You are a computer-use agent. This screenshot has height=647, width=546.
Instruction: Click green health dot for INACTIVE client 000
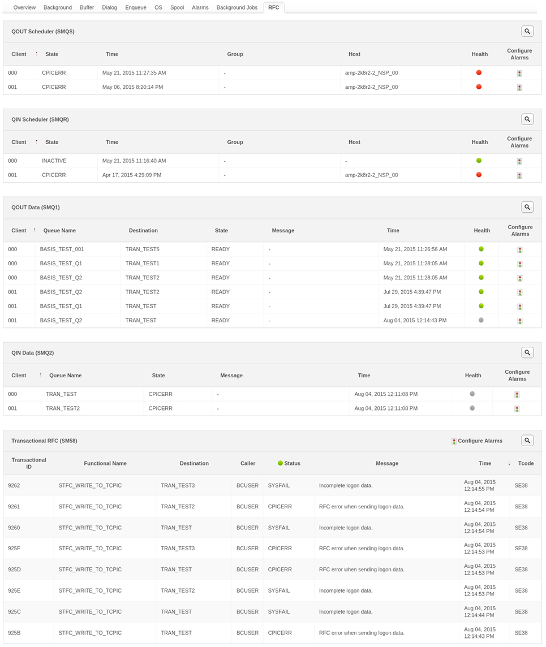coord(479,161)
